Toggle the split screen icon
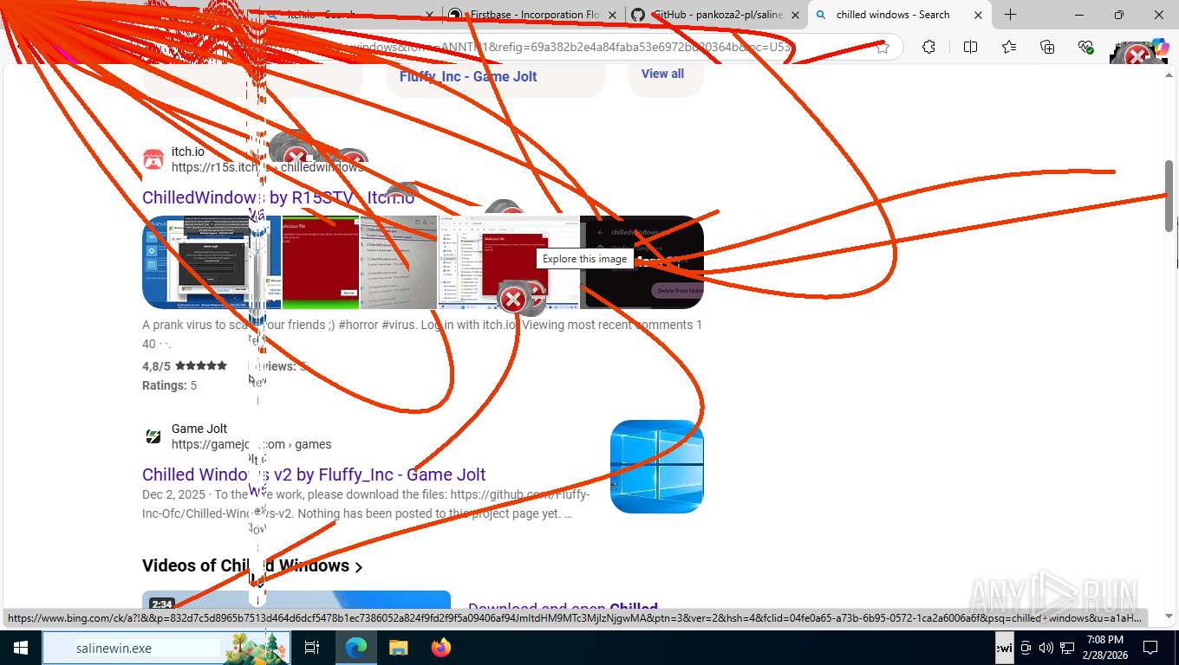The height and width of the screenshot is (665, 1179). point(970,48)
